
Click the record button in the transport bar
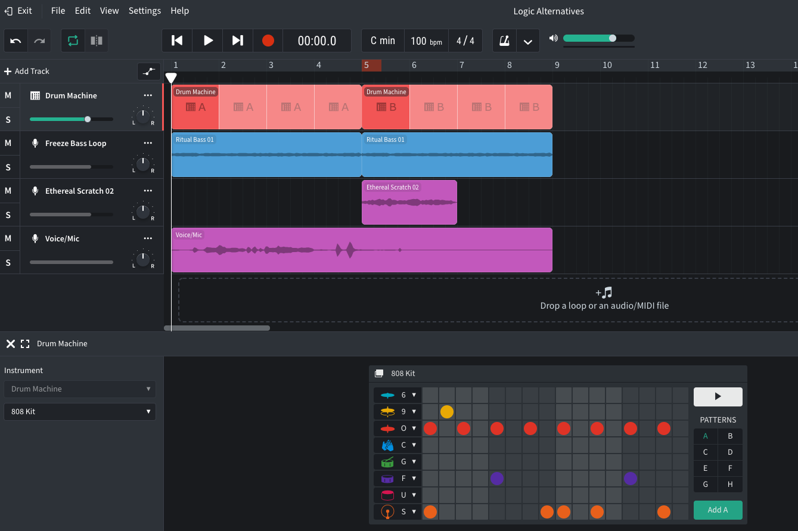click(268, 41)
